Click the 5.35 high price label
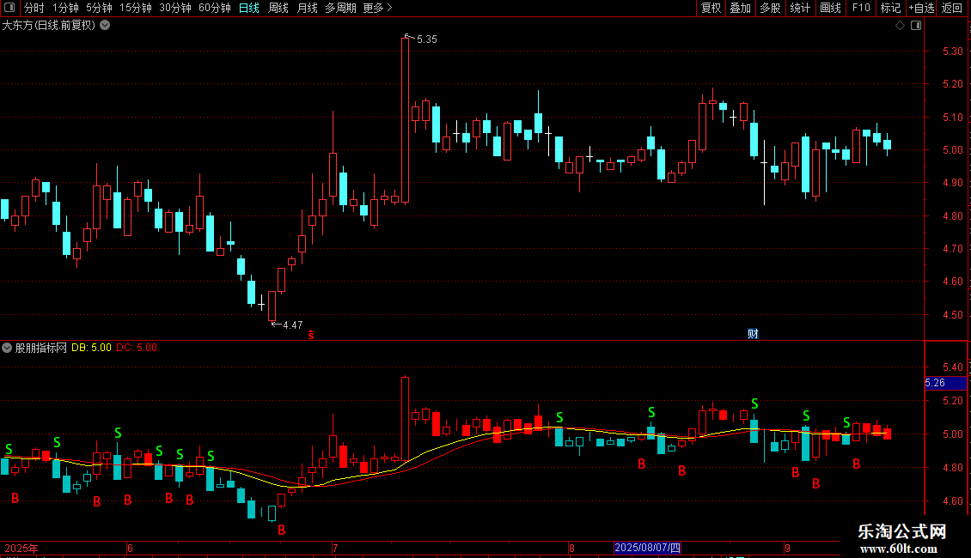This screenshot has height=558, width=971. 427,39
